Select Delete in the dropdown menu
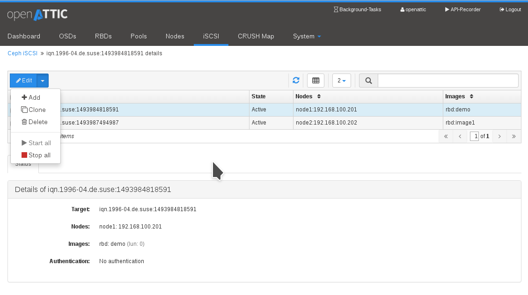528x295 pixels. pos(35,122)
